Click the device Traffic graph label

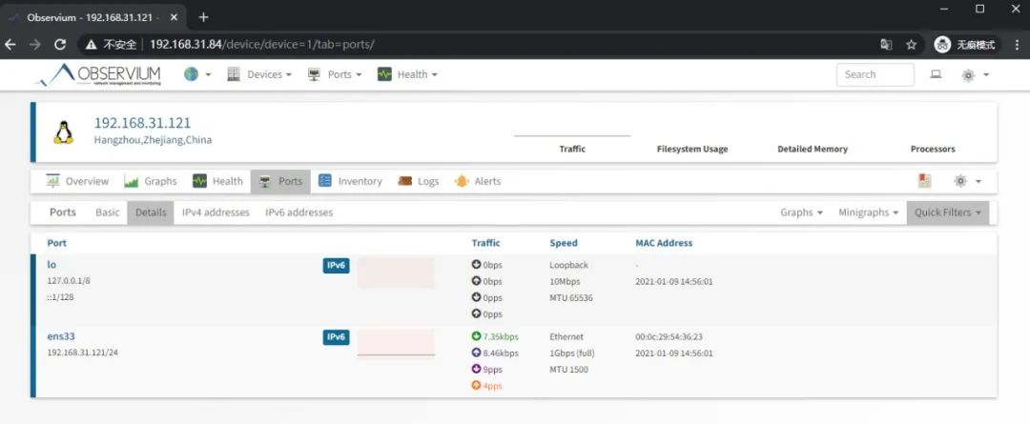[x=572, y=149]
